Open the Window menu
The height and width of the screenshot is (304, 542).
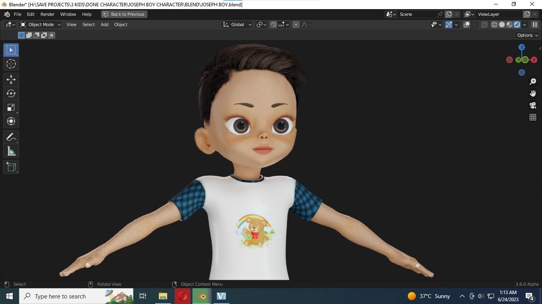click(68, 14)
